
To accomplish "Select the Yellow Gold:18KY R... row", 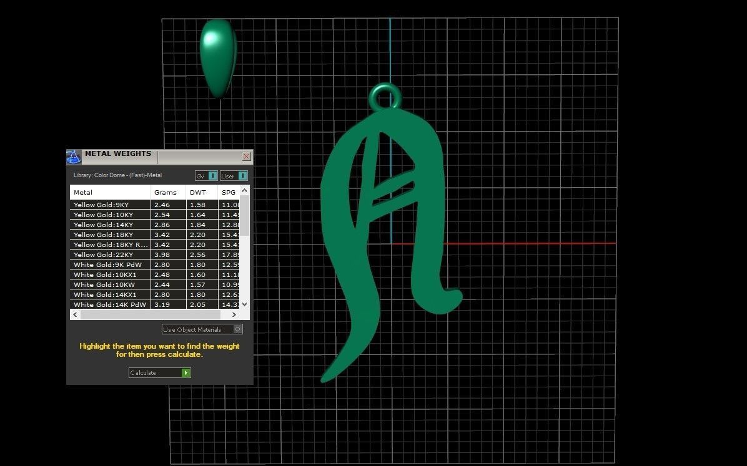I will click(x=155, y=245).
